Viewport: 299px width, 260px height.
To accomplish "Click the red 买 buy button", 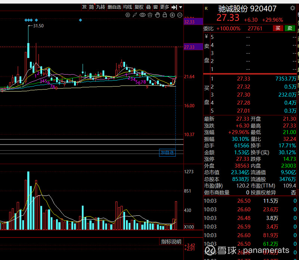I will (278, 28).
